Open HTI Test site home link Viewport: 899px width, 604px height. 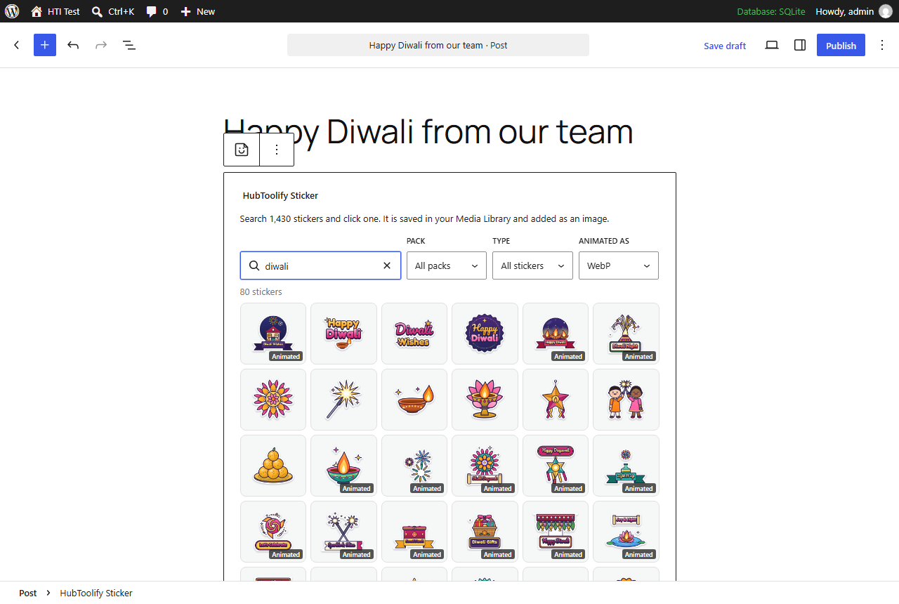(55, 11)
